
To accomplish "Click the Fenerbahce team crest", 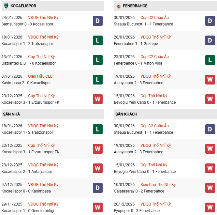I will pyautogui.click(x=118, y=6).
